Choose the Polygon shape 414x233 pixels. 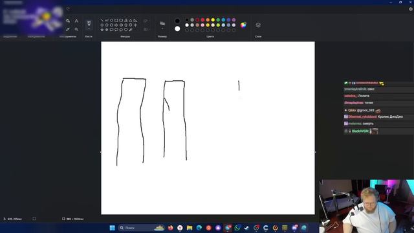click(x=125, y=20)
